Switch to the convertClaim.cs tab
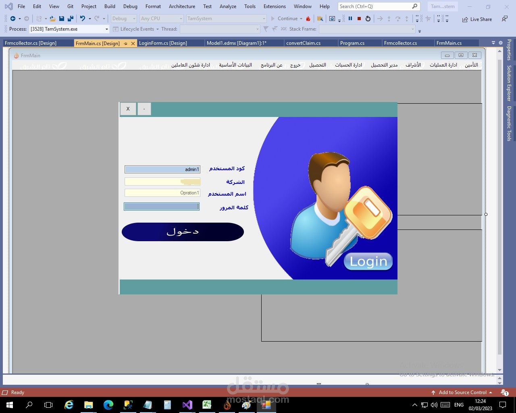Viewport: 516px width, 413px height. (x=304, y=43)
